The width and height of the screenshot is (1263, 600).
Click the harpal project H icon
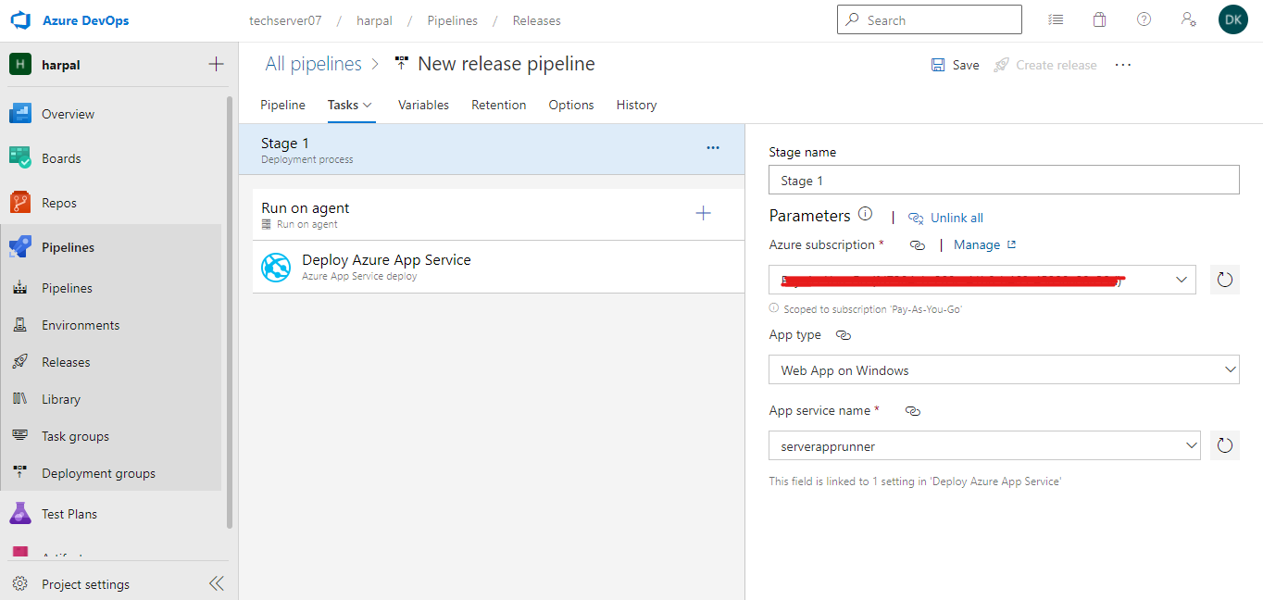20,65
